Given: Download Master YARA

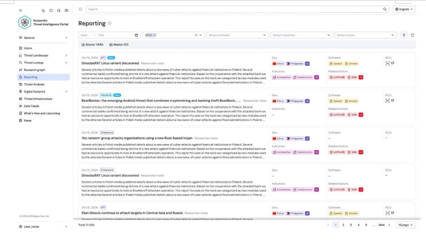Looking at the screenshot, I should click(x=92, y=45).
